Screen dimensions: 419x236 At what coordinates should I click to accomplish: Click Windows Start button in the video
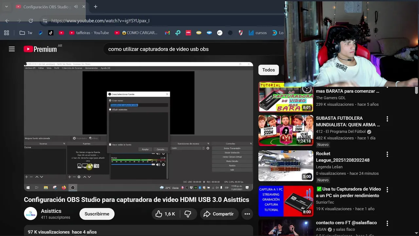pos(28,187)
